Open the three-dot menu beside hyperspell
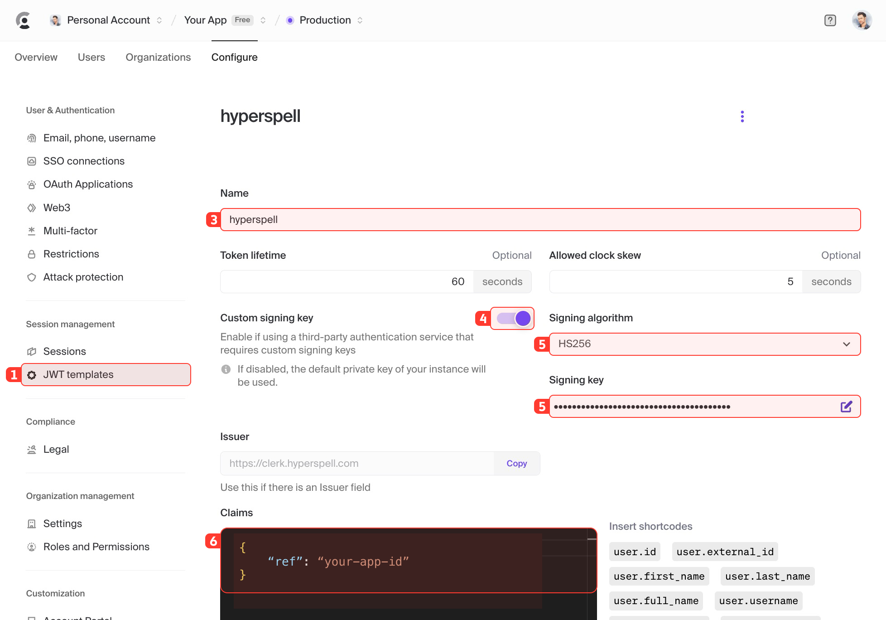The image size is (886, 620). (742, 116)
